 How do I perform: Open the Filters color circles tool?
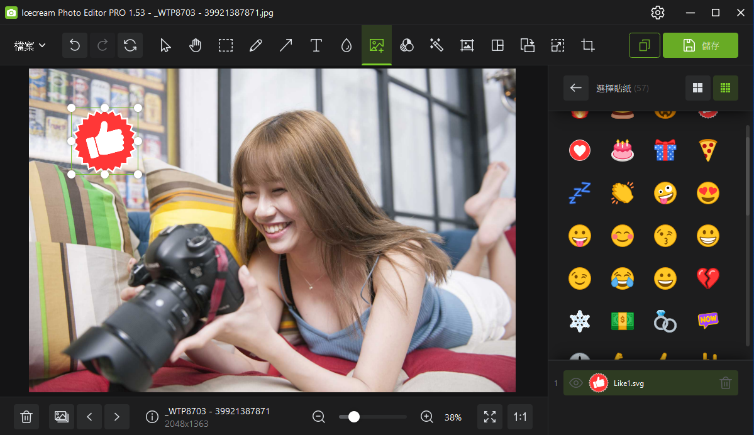tap(407, 45)
